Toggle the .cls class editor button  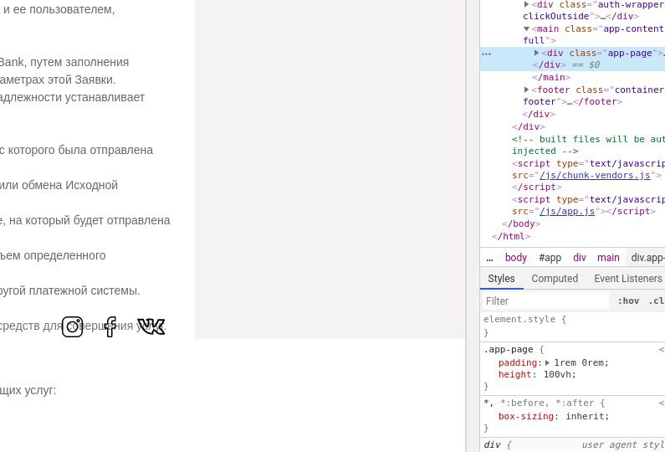pyautogui.click(x=657, y=300)
